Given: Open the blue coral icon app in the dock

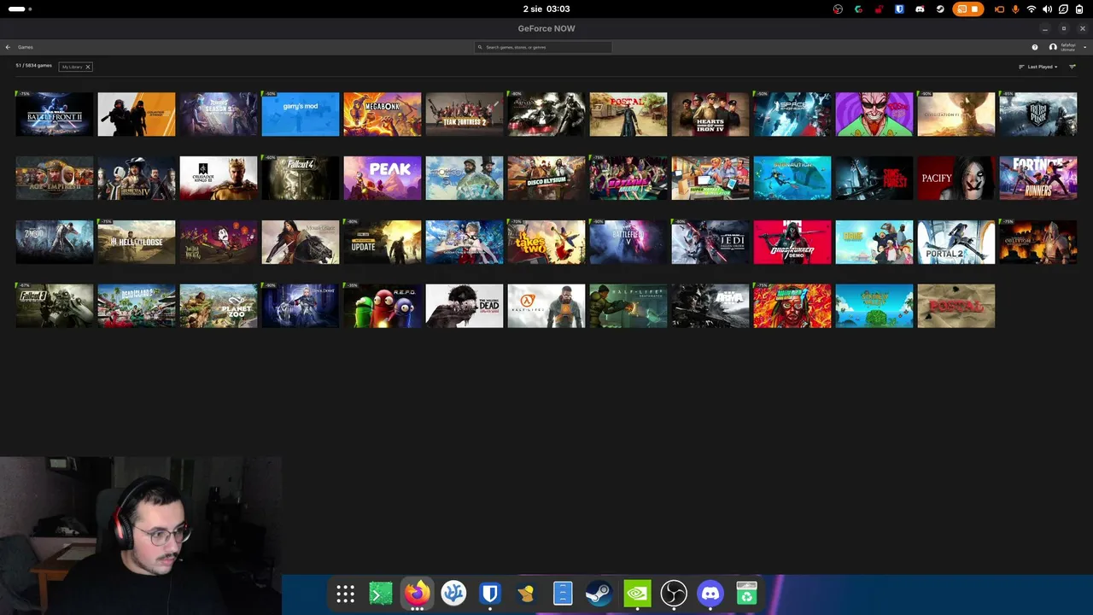Looking at the screenshot, I should (x=453, y=594).
